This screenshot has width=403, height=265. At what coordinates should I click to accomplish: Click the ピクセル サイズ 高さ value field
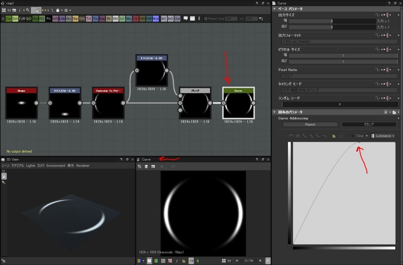343,62
